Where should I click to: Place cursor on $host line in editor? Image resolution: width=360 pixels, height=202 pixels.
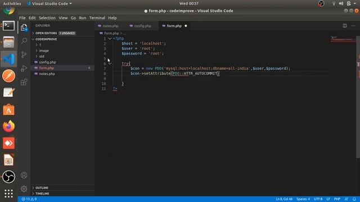[x=143, y=44]
